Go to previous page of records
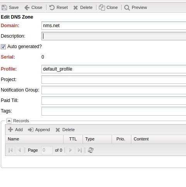 [20, 150]
